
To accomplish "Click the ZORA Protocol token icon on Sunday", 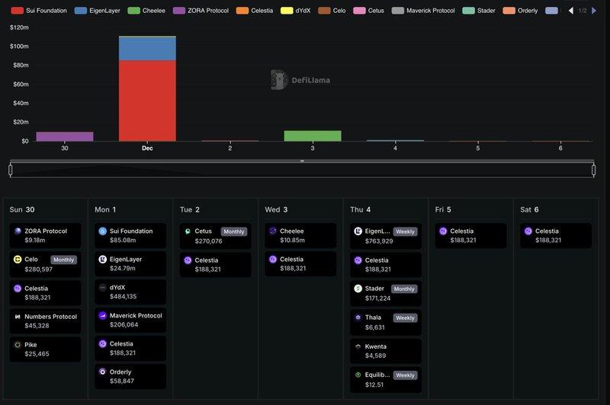I will (18, 231).
